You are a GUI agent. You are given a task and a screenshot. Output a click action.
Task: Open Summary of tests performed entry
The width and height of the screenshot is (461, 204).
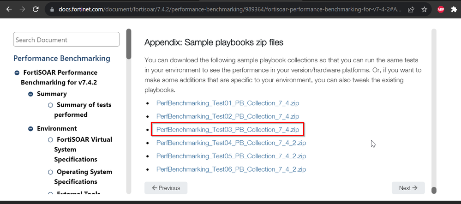click(x=84, y=109)
